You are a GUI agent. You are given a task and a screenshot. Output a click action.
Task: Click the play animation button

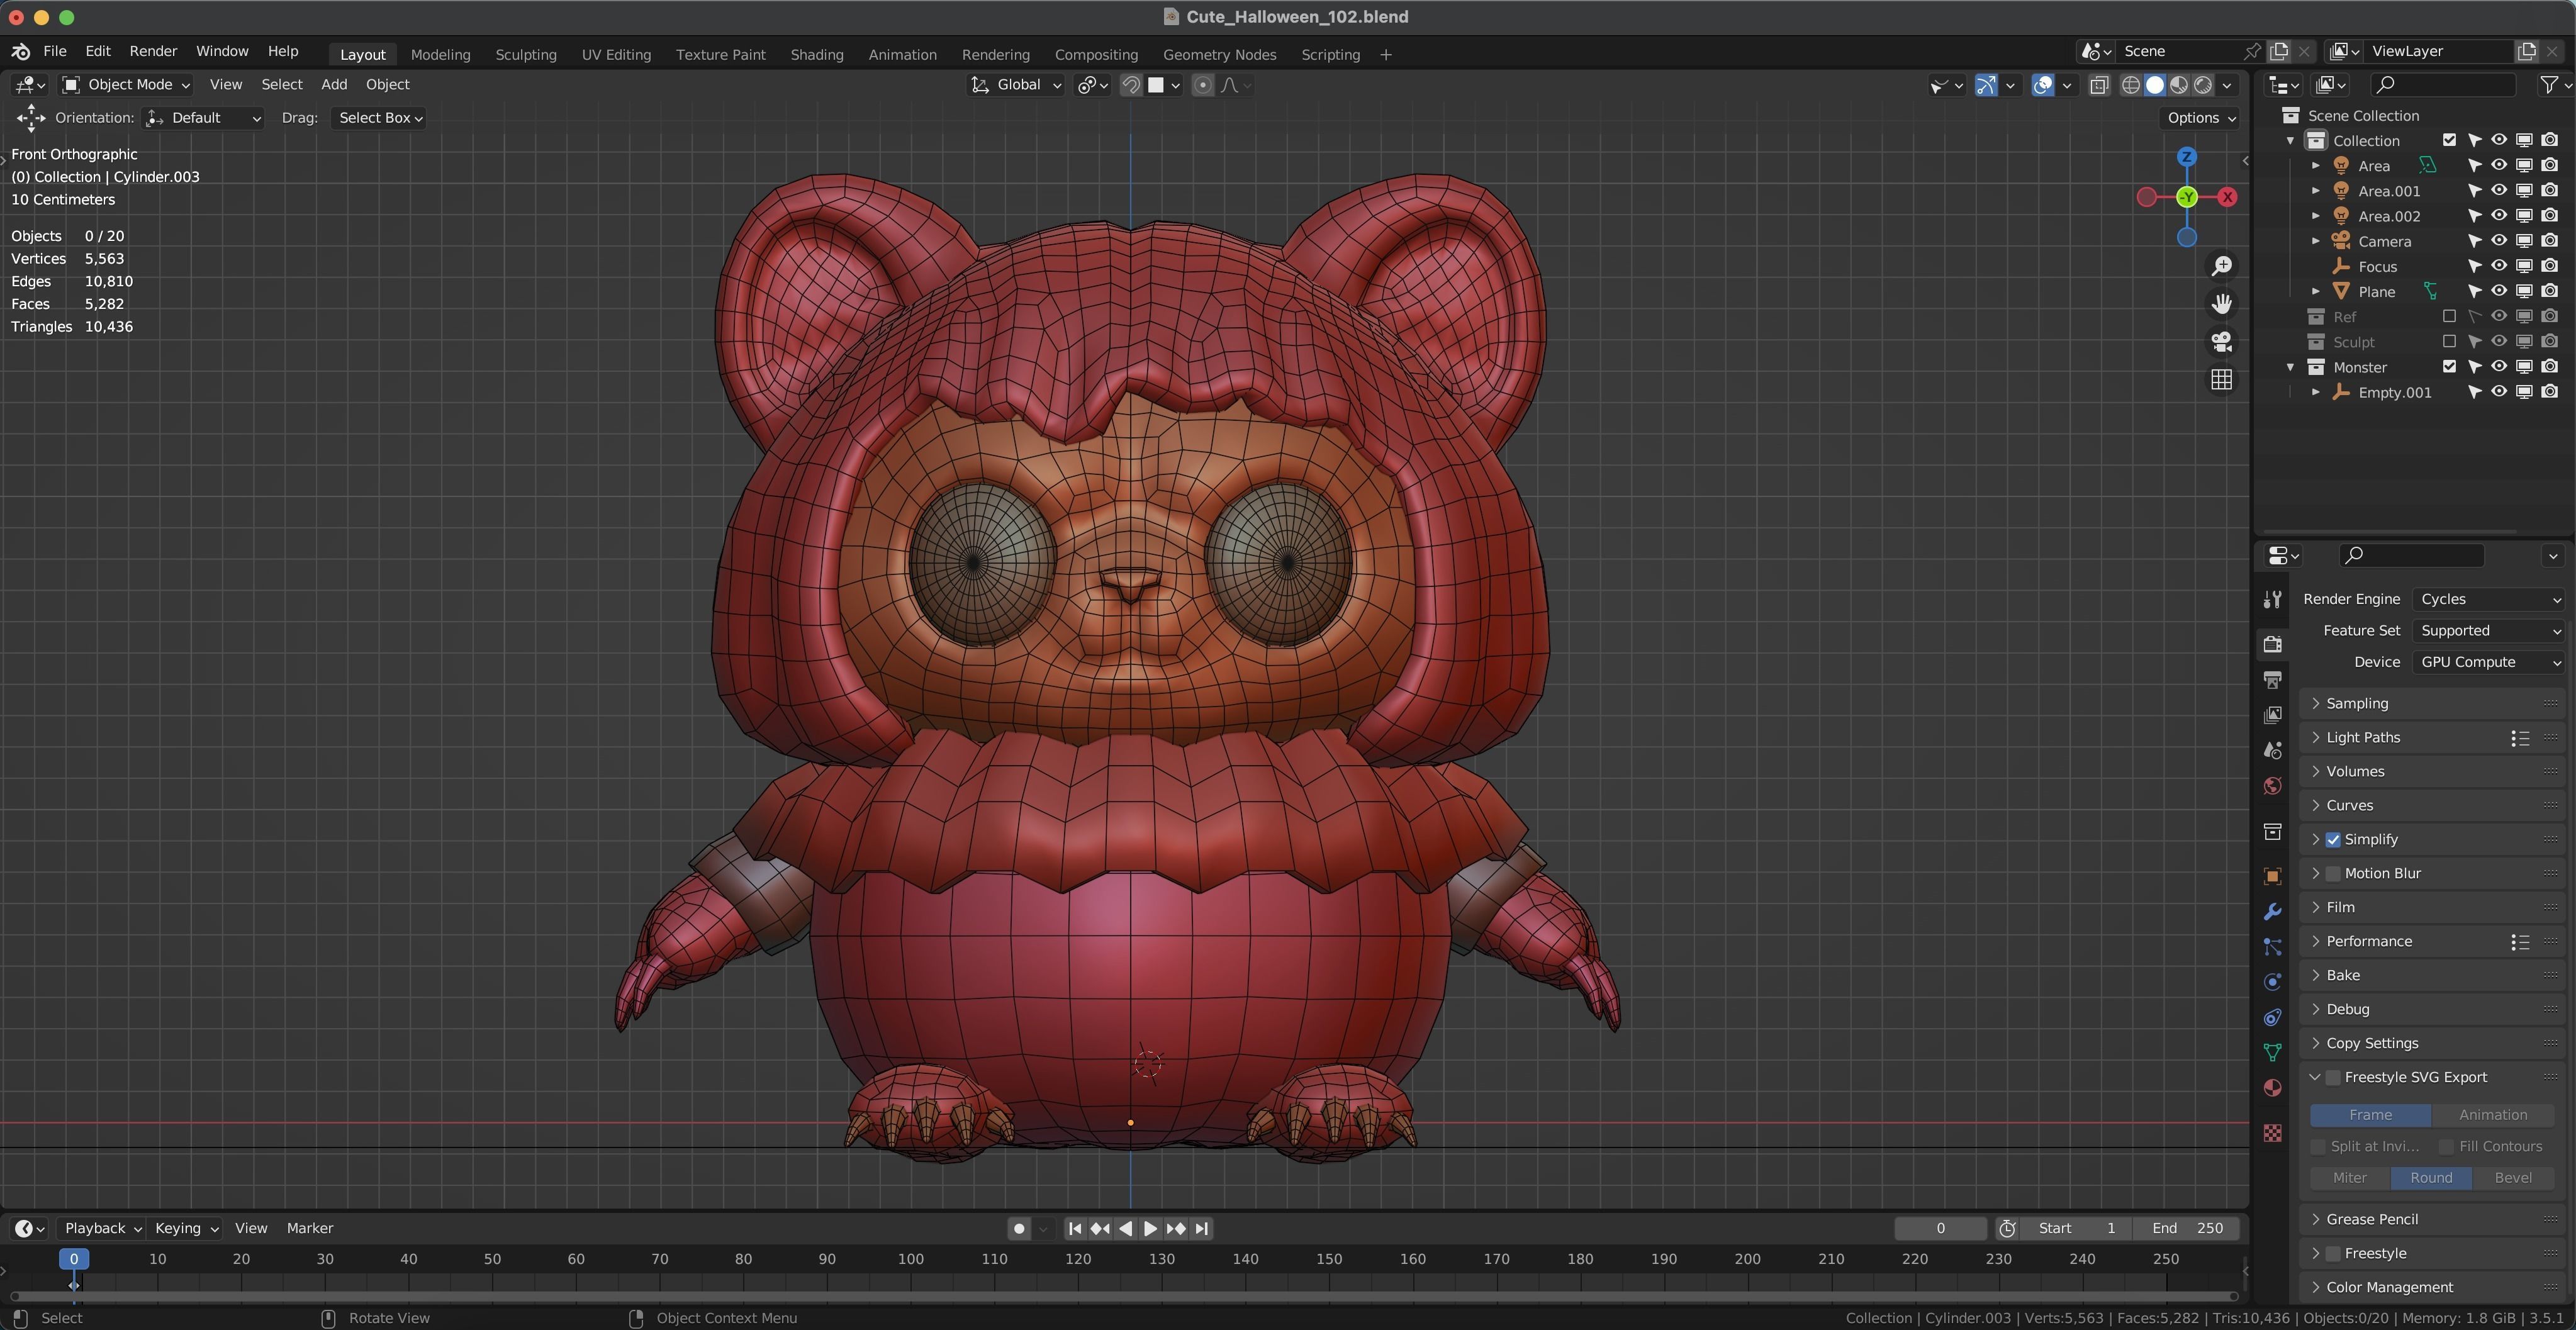coord(1150,1229)
